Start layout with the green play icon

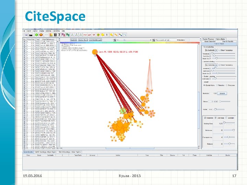coord(37,35)
